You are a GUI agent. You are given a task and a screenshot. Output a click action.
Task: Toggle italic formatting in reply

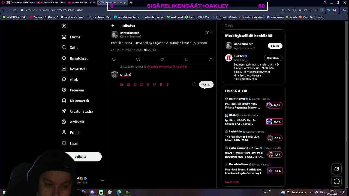167,84
